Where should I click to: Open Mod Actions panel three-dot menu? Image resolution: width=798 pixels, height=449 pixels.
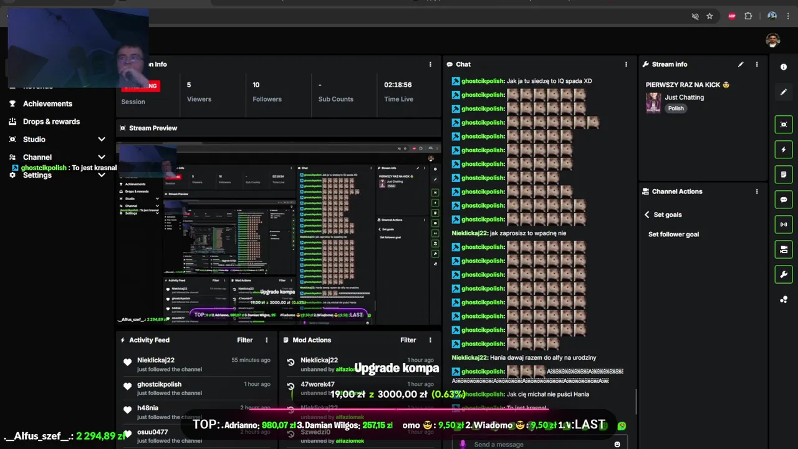point(430,340)
